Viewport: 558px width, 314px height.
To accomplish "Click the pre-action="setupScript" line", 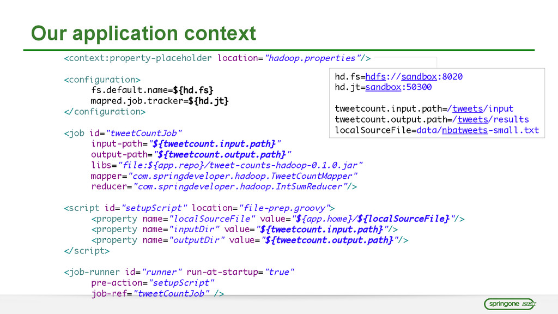I will pyautogui.click(x=153, y=283).
